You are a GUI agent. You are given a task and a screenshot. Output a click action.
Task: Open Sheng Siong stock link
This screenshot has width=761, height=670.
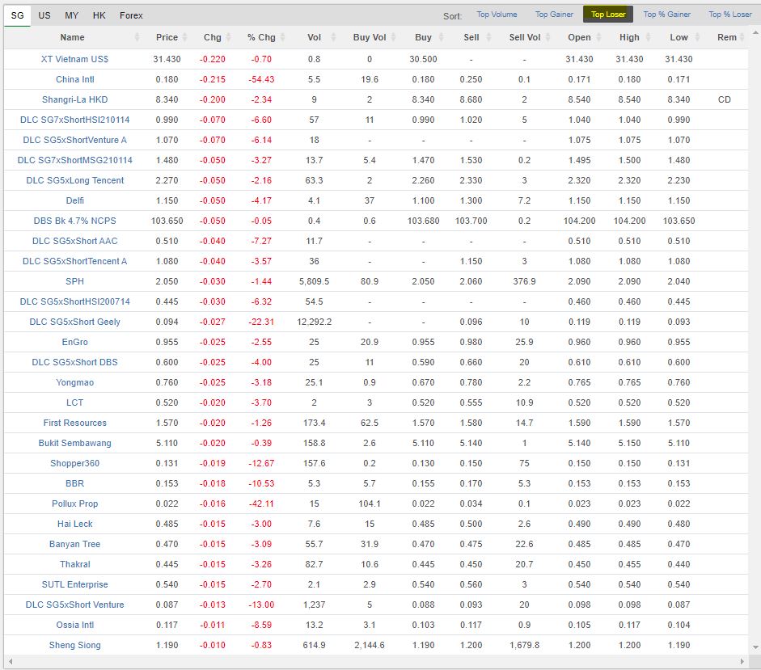click(x=74, y=645)
